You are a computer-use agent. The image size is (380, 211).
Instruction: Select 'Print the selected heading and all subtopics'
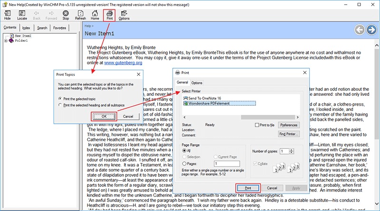[60, 104]
